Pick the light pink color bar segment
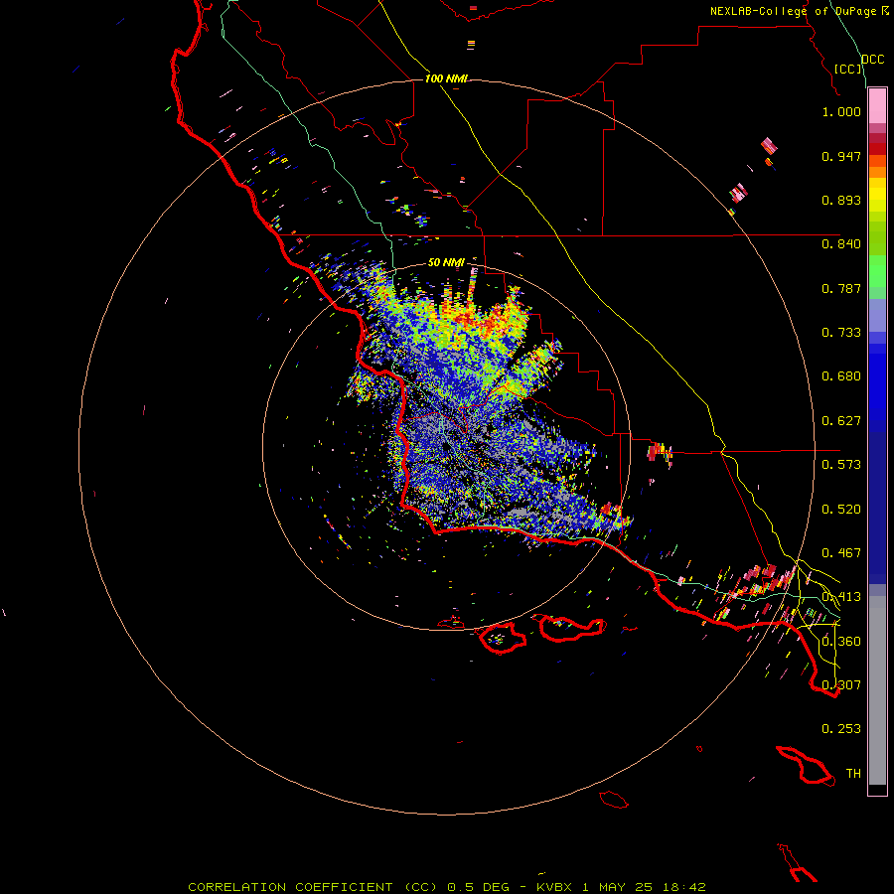 (x=877, y=106)
